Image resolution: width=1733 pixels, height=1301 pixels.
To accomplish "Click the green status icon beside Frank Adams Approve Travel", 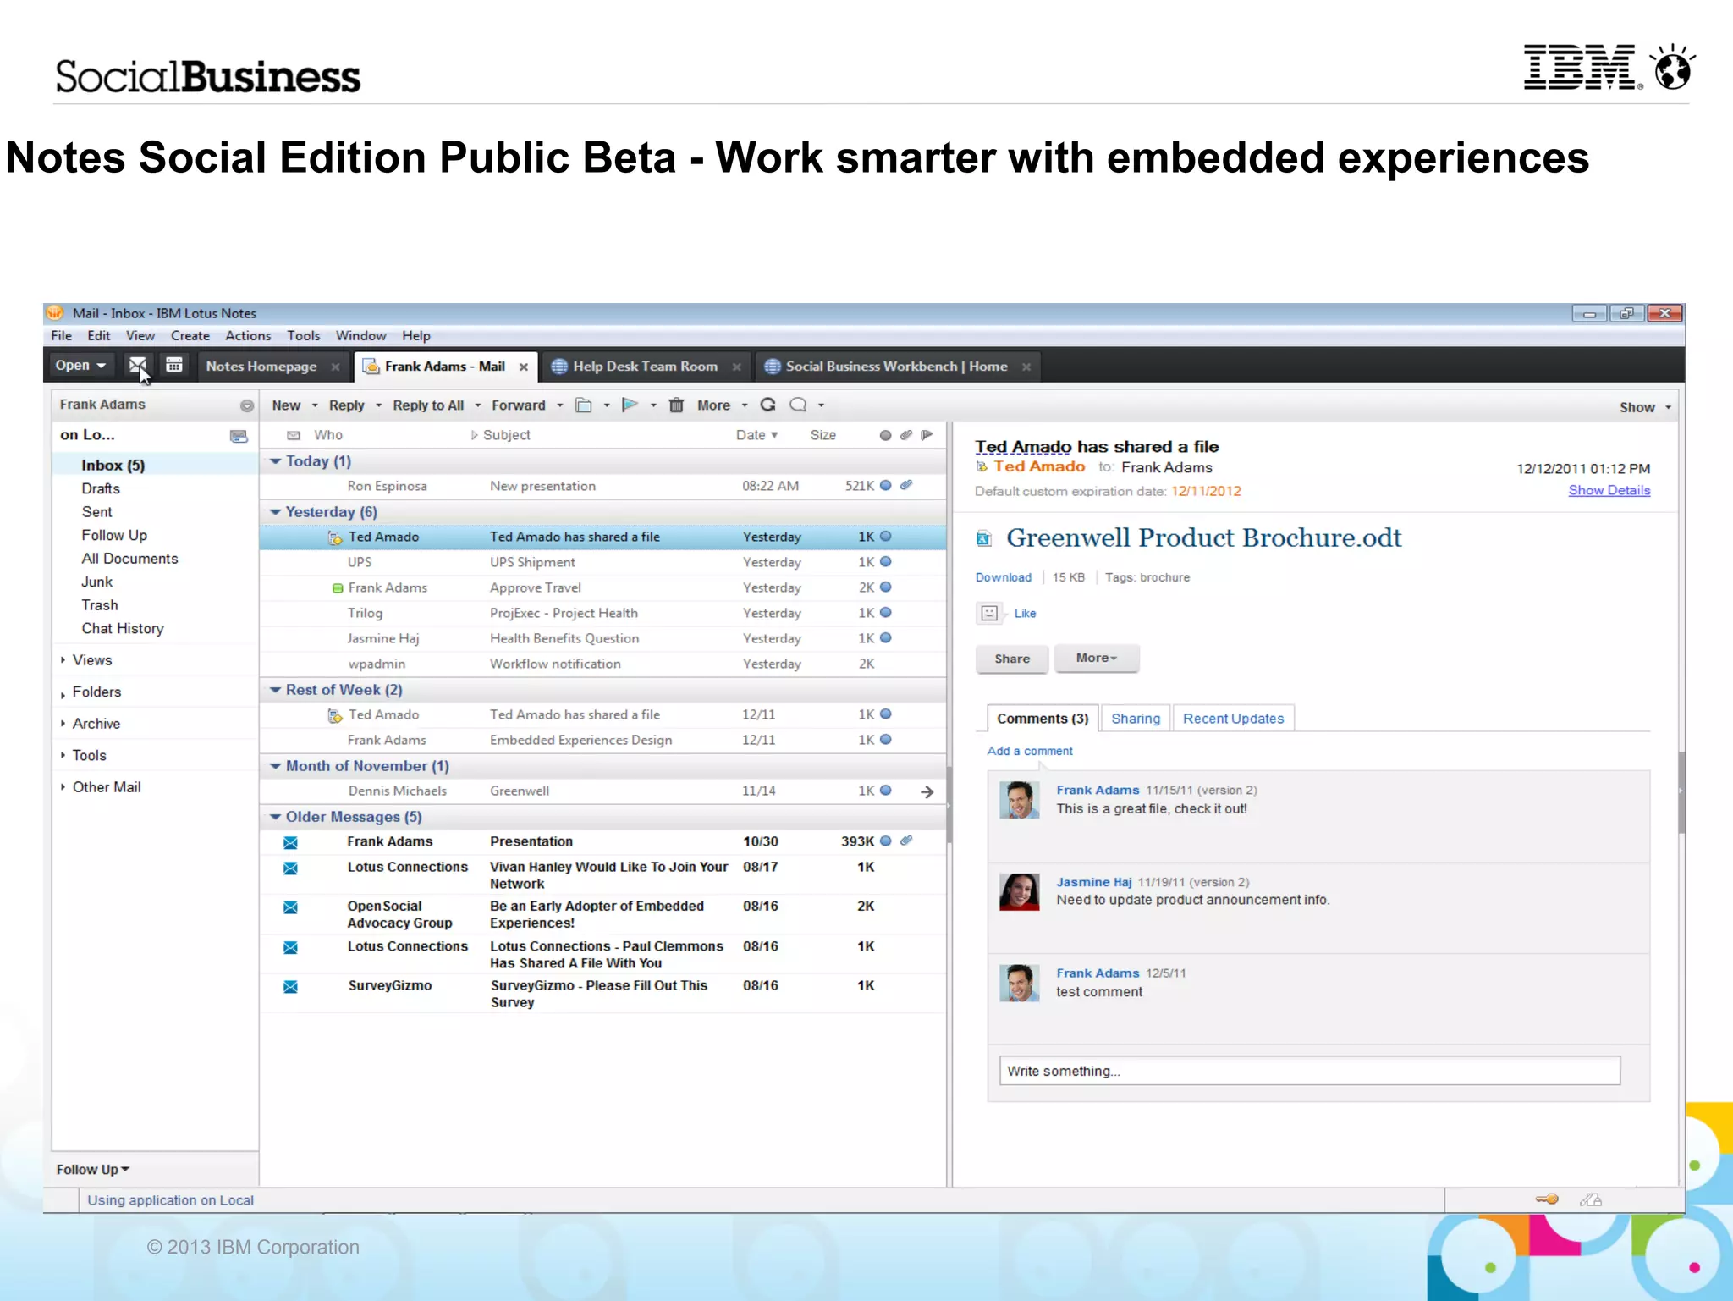I will click(338, 588).
